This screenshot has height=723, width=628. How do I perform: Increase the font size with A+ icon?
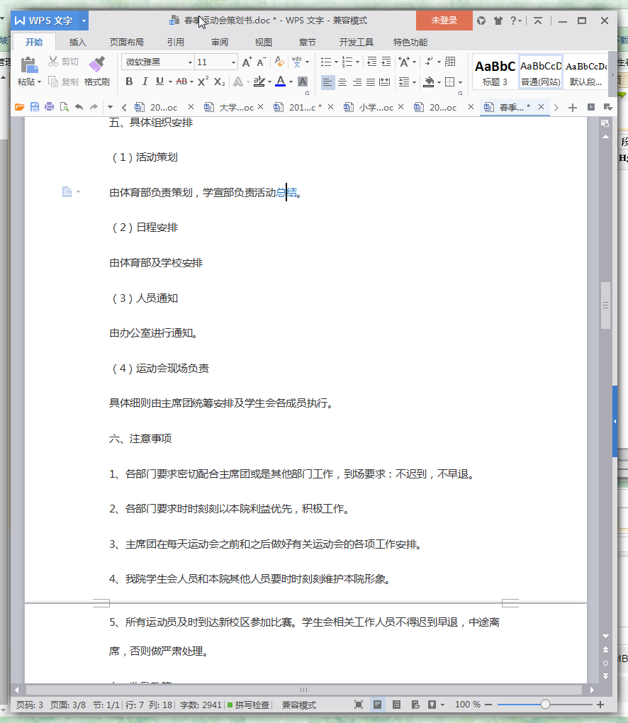click(247, 62)
